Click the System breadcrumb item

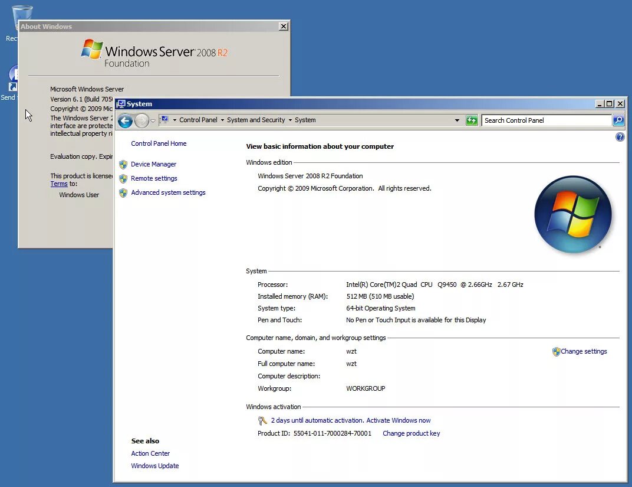(x=305, y=120)
